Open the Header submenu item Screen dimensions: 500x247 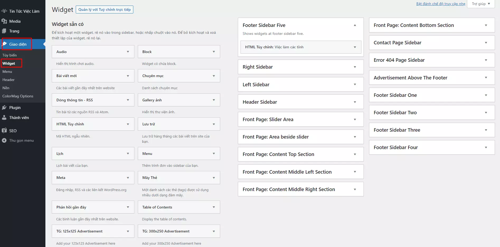8,80
